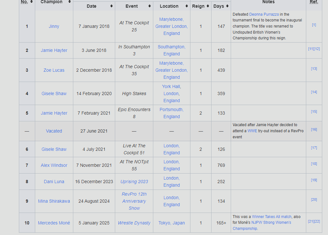Click sort arrows in Date header
This screenshot has height=235, width=328.
pos(111,6)
